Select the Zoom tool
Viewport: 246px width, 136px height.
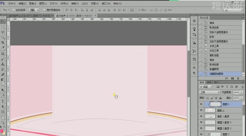point(3,122)
